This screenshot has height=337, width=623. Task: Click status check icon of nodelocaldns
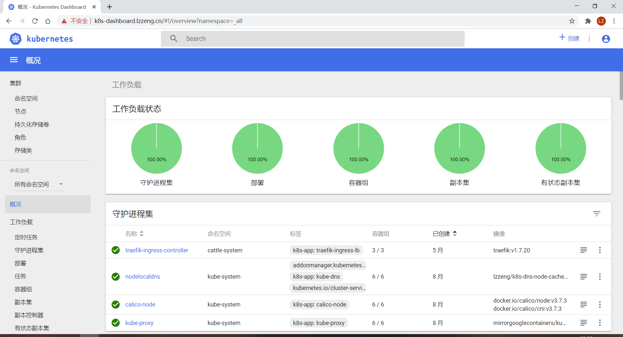pyautogui.click(x=116, y=277)
